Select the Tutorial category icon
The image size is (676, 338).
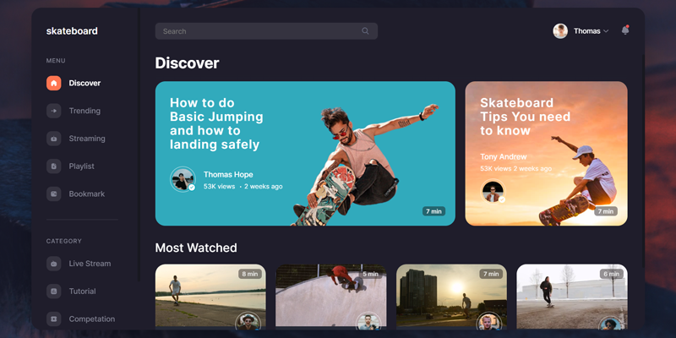(53, 292)
